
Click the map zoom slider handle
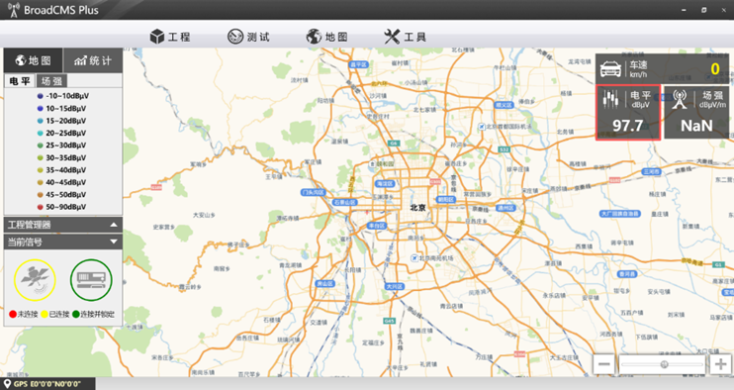pyautogui.click(x=664, y=364)
